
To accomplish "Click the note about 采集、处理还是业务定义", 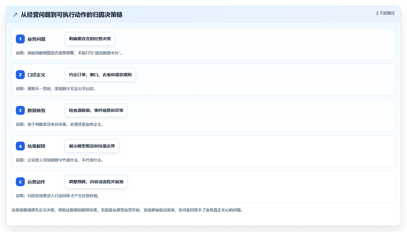I will [x=60, y=124].
